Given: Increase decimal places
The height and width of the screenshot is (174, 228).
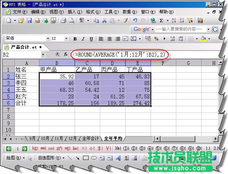Looking at the screenshot, I should [x=172, y=39].
